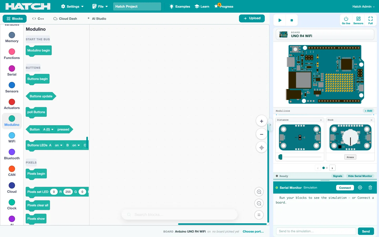The image size is (379, 237).
Task: Reset zoom with the equals icon
Action: point(259,215)
